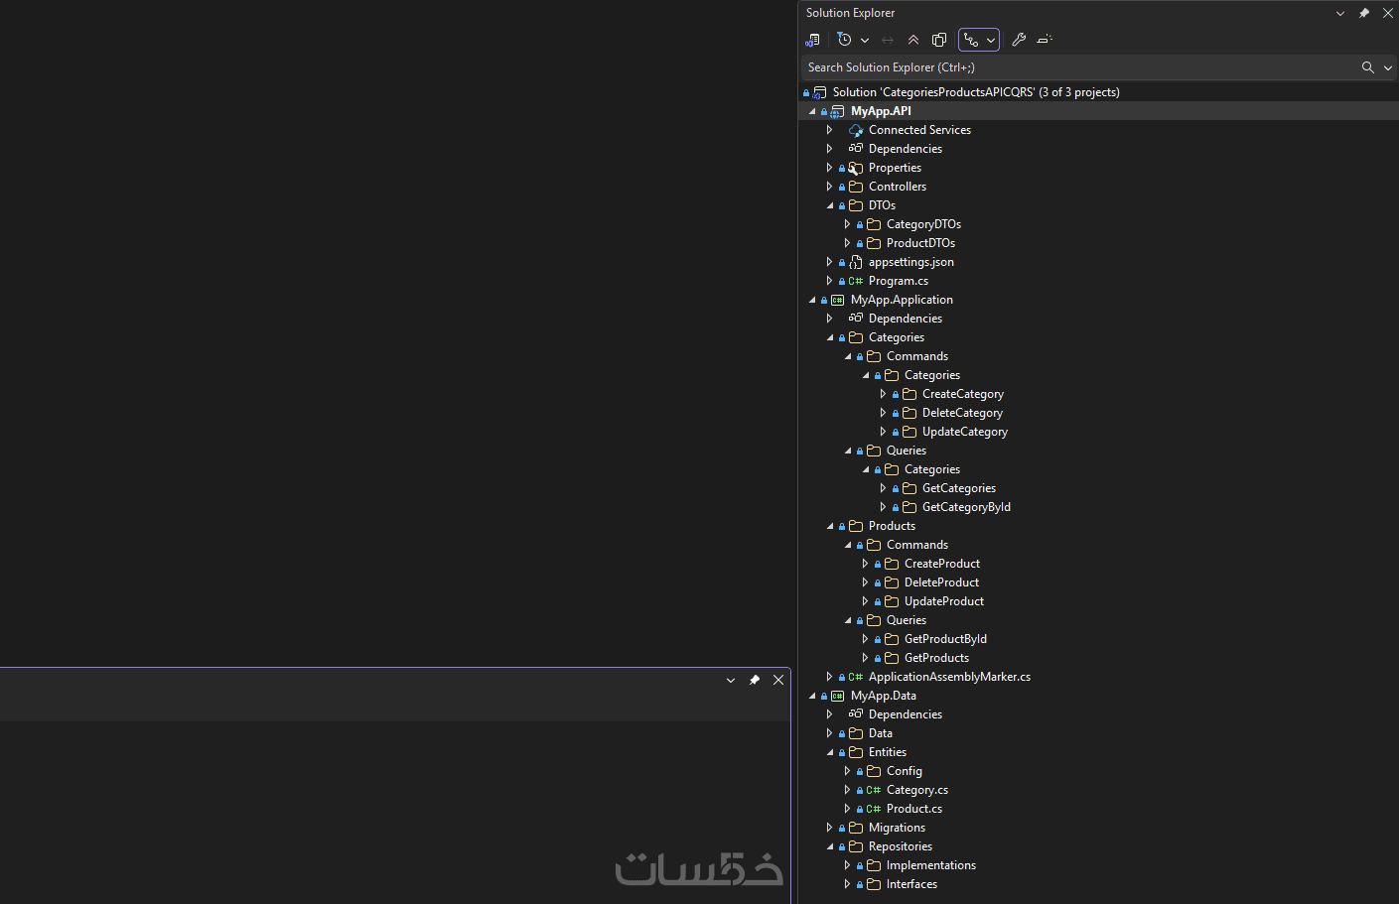
Task: Open the pending changes filter icon
Action: (x=844, y=40)
